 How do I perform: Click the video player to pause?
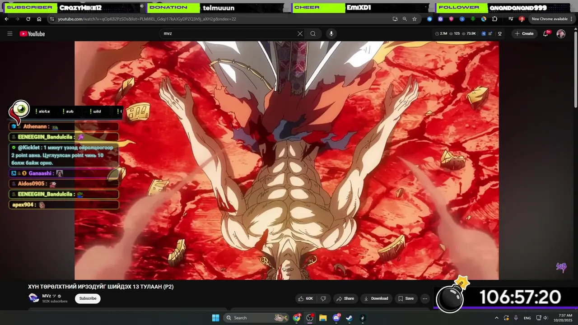(x=287, y=160)
